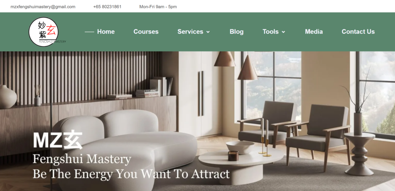Click the Mon-Fri 9am - 5pm hours text
Screen dimensions: 395x191
(x=158, y=7)
